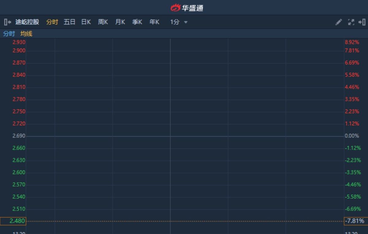Click the collapse-right panel icon
The image size is (368, 234).
[362, 22]
